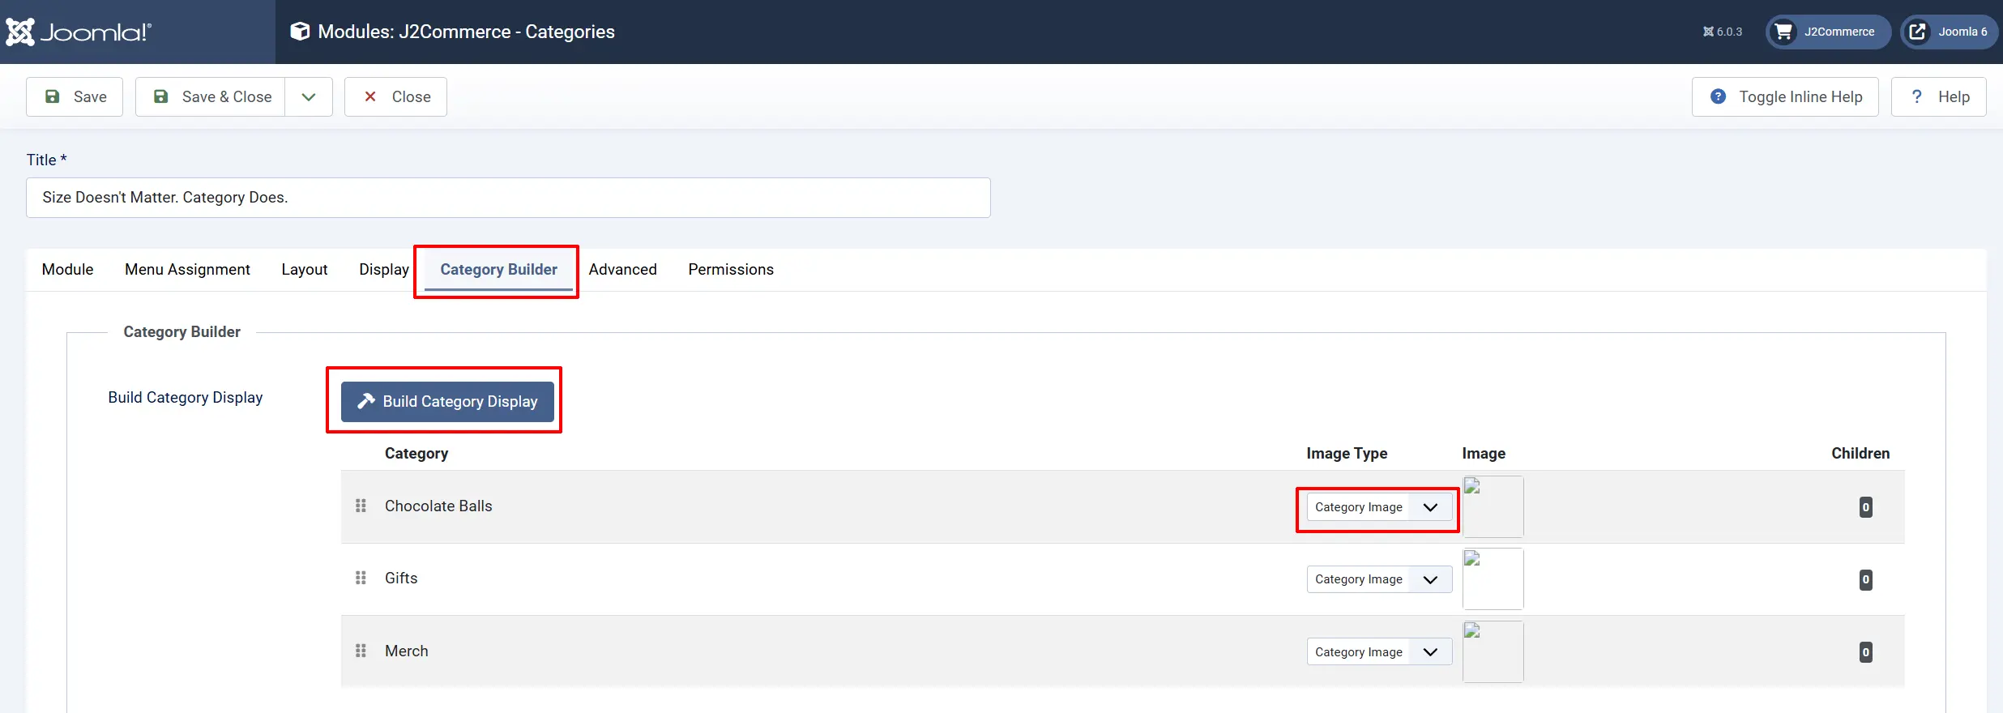Click Save & Close button
The width and height of the screenshot is (2003, 713).
click(x=211, y=96)
